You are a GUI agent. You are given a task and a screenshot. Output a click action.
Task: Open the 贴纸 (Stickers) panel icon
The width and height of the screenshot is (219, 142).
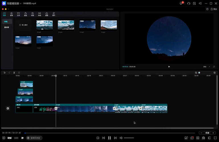pos(25,14)
